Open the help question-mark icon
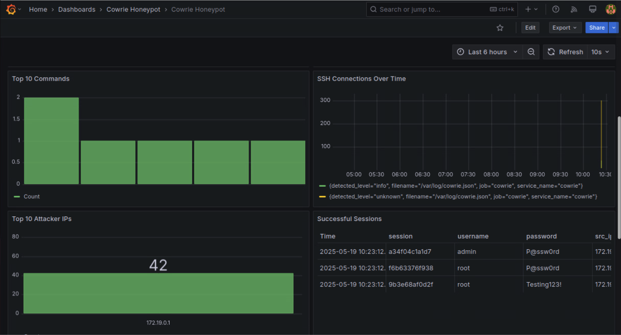The height and width of the screenshot is (335, 621). coord(556,9)
